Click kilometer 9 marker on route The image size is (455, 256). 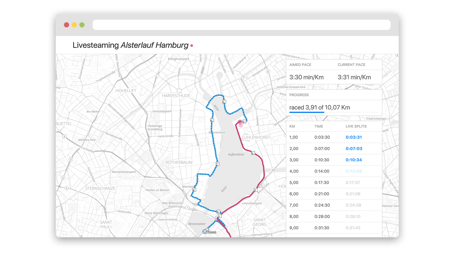[x=218, y=212]
